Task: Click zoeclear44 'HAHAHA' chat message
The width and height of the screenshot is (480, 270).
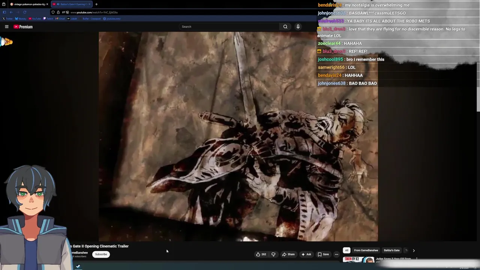Action: click(x=340, y=43)
